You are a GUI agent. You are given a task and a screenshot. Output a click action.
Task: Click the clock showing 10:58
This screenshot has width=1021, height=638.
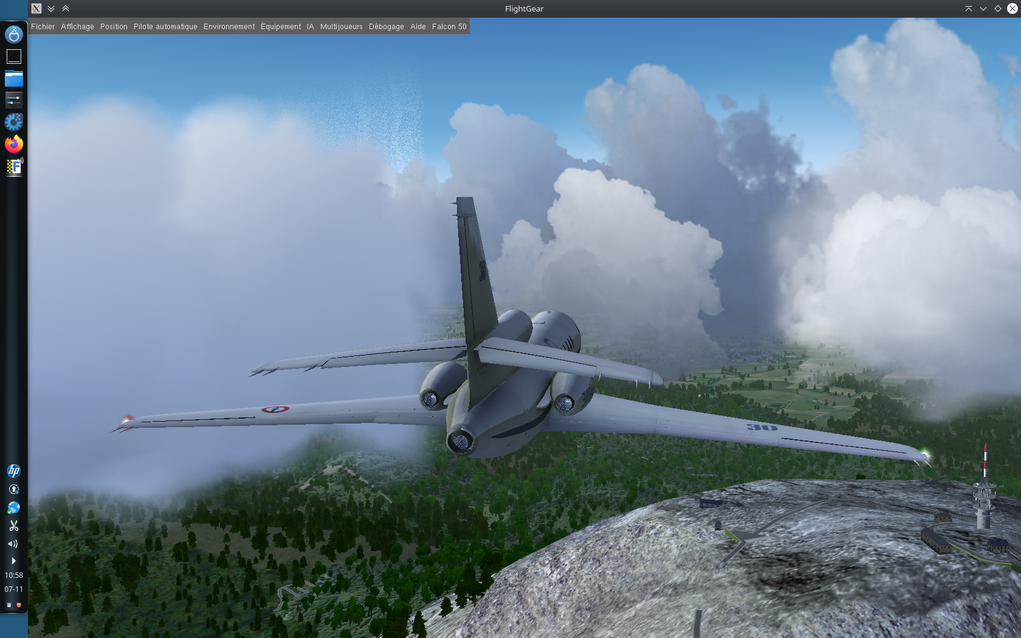click(13, 575)
